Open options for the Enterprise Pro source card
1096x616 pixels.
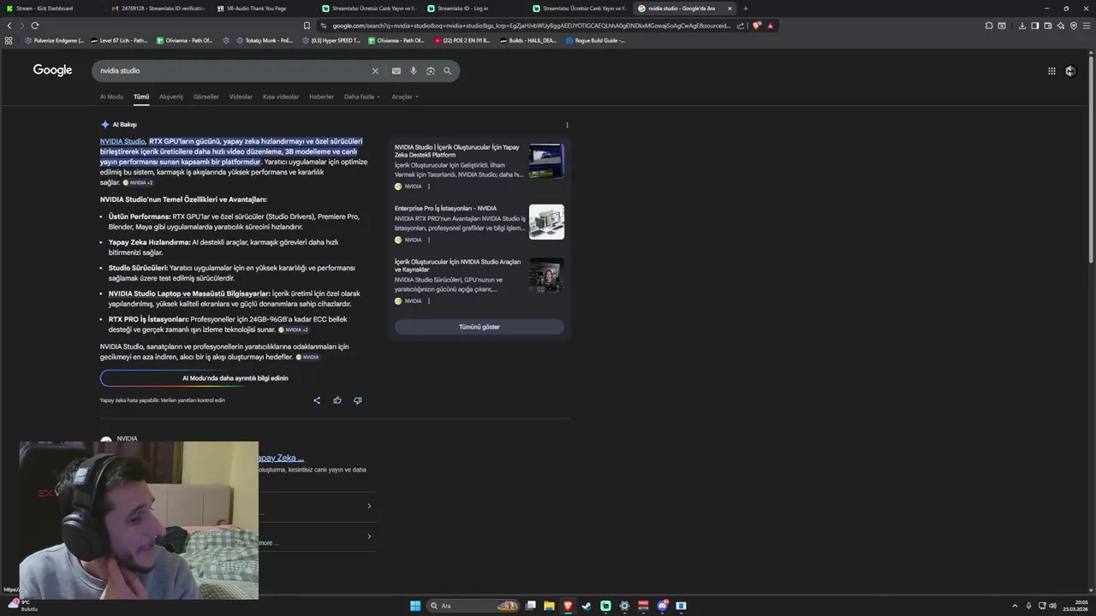click(429, 240)
